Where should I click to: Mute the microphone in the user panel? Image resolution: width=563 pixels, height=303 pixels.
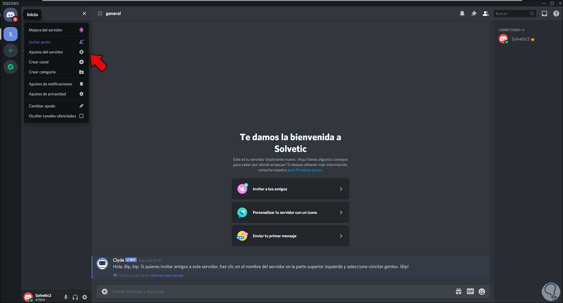[x=66, y=297]
